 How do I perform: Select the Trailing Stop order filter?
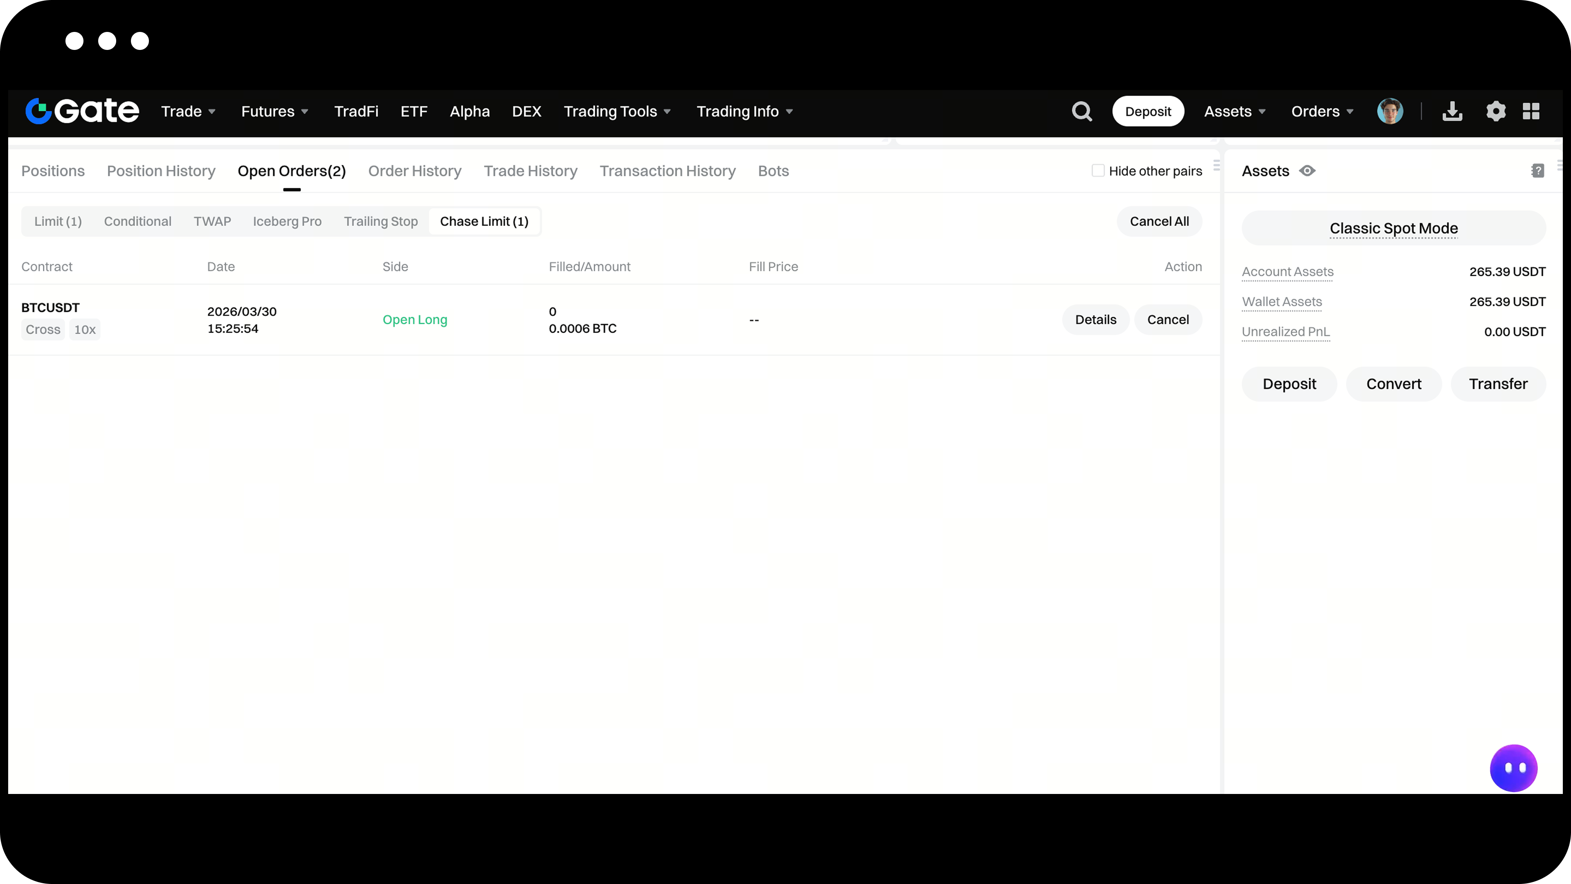coord(380,221)
